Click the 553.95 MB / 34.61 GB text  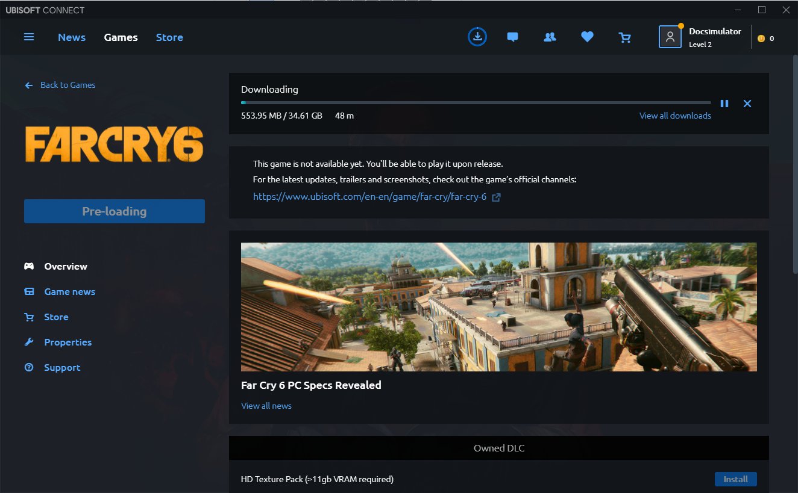tap(281, 116)
